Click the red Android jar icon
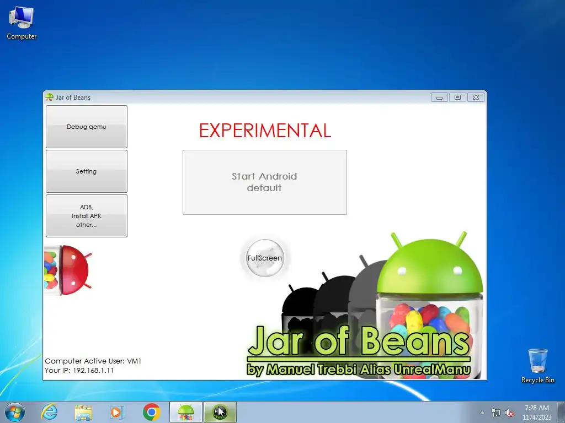This screenshot has width=565, height=423. tap(68, 270)
